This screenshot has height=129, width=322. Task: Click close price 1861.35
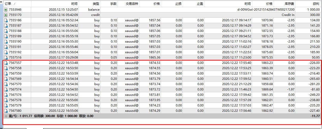267,95
